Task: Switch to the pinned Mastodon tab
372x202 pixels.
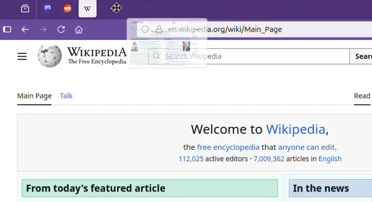Action: coord(48,9)
